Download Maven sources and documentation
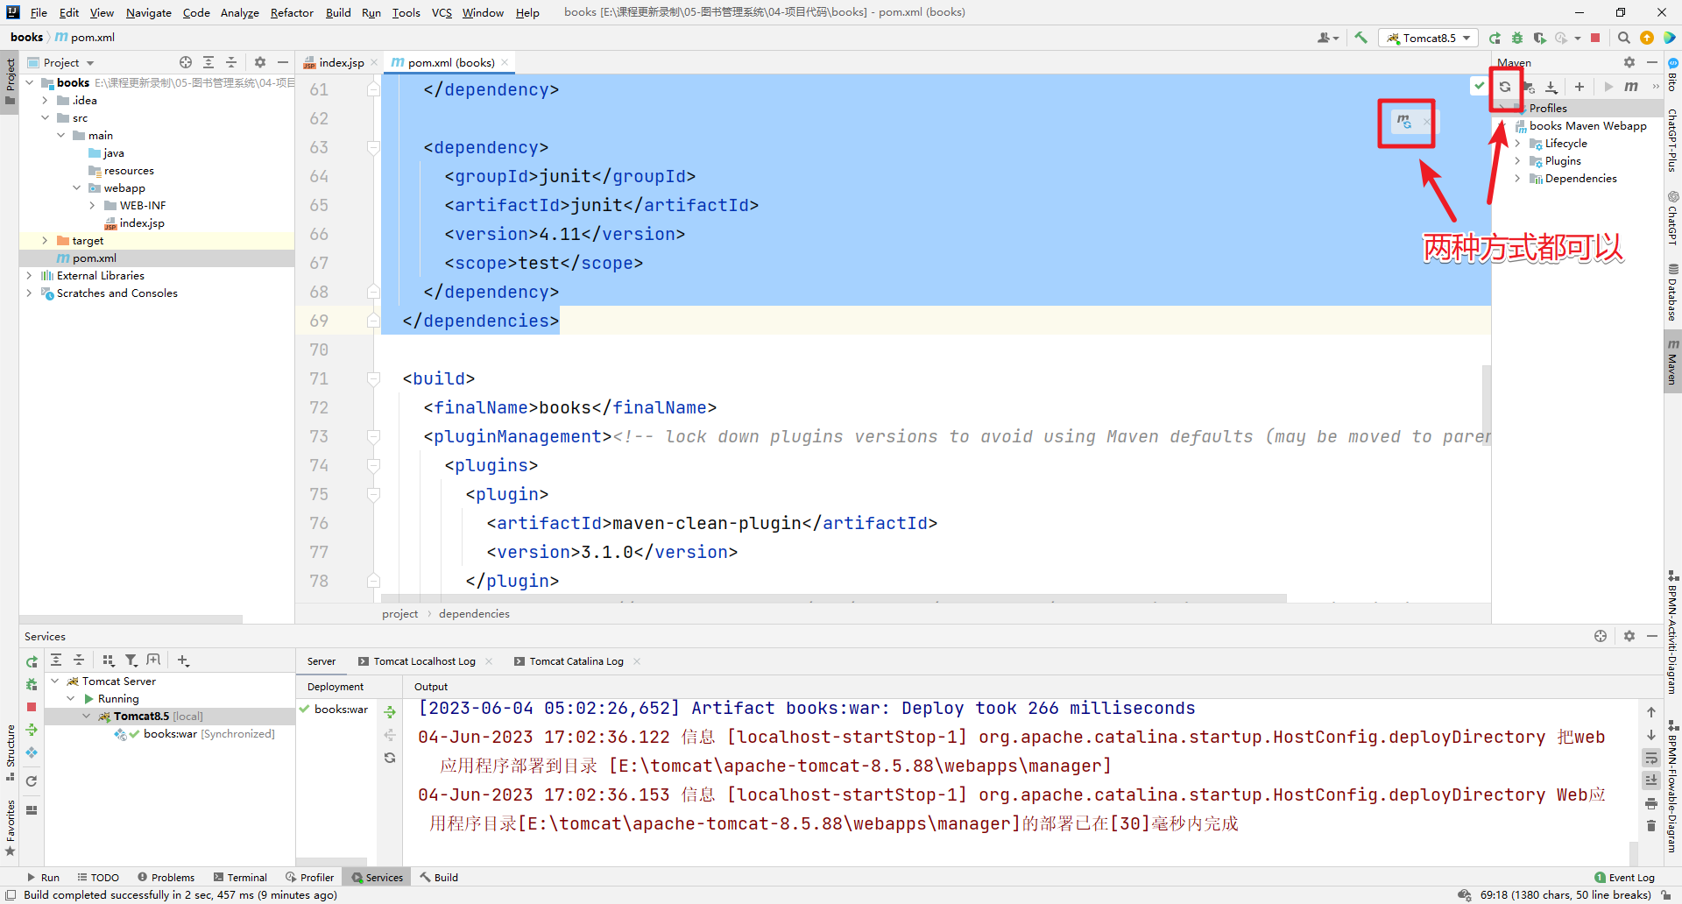This screenshot has height=904, width=1682. click(x=1551, y=87)
